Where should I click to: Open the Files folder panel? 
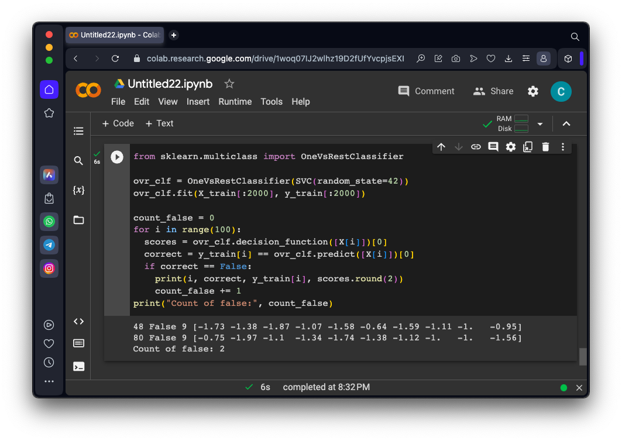coord(78,220)
